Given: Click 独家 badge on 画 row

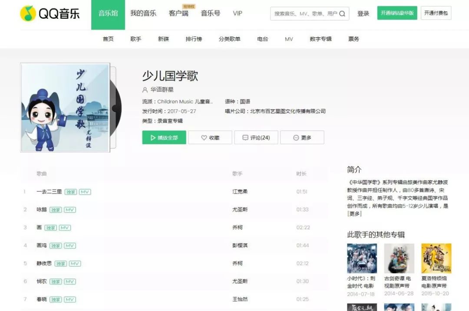Looking at the screenshot, I should coord(50,228).
